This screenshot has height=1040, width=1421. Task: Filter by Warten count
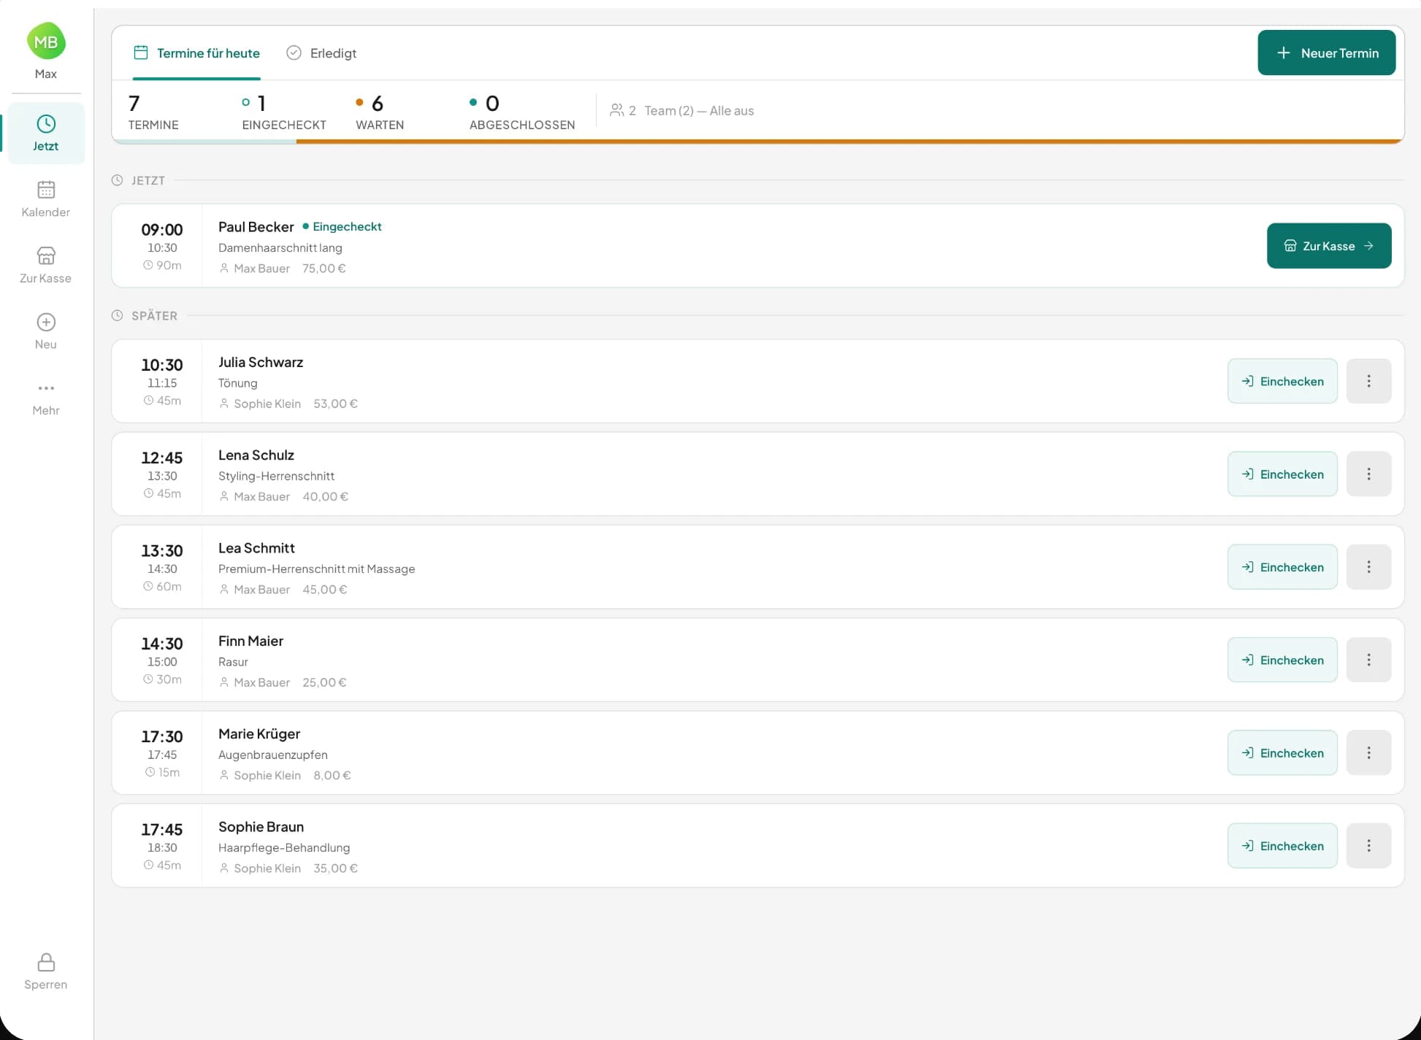[x=380, y=112]
